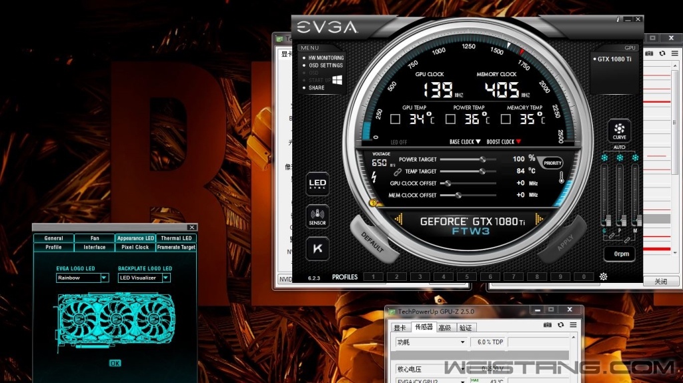The height and width of the screenshot is (383, 683).
Task: Tick the Power Temp checkbox
Action: click(x=450, y=119)
